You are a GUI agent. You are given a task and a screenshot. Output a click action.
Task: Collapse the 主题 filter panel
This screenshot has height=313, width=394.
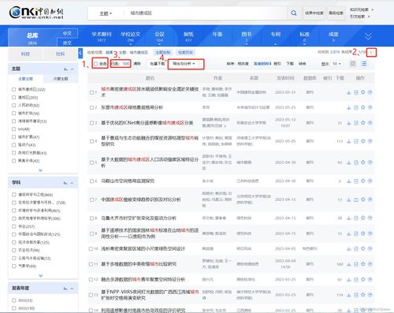point(72,69)
